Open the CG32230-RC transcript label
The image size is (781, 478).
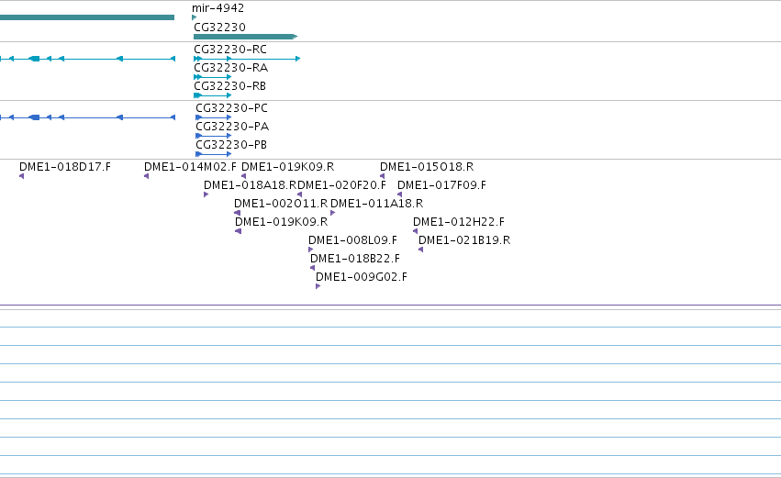point(230,50)
